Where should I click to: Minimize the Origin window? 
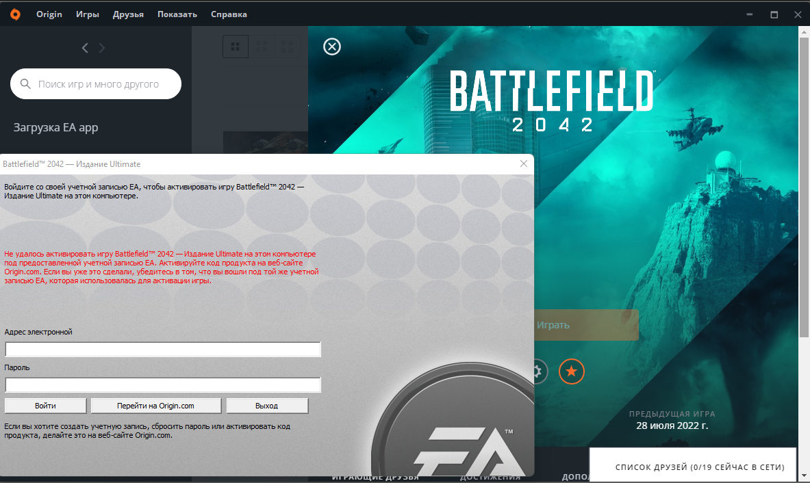[750, 14]
